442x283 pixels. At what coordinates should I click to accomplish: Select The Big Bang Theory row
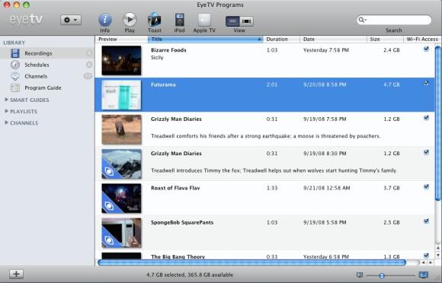pyautogui.click(x=264, y=256)
